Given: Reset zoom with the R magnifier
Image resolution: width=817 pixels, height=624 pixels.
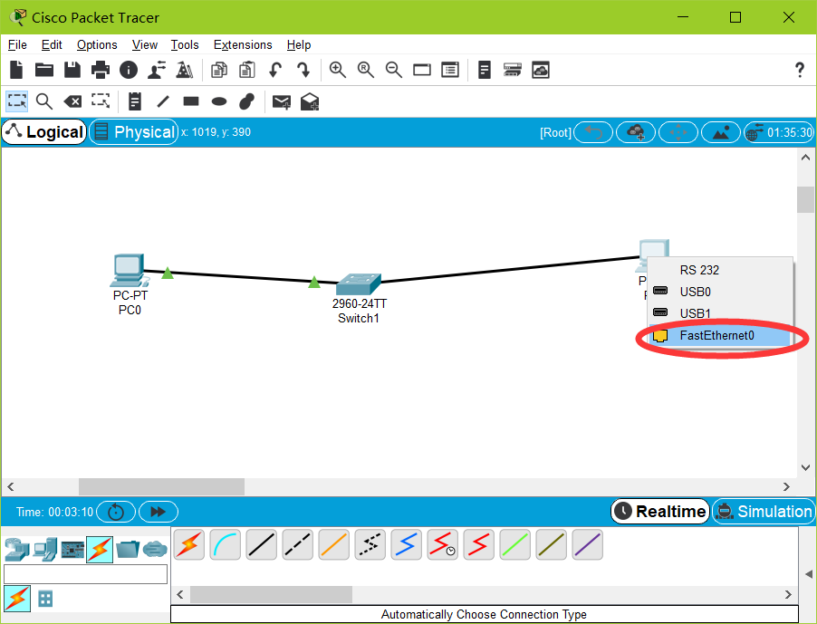Looking at the screenshot, I should coord(366,70).
